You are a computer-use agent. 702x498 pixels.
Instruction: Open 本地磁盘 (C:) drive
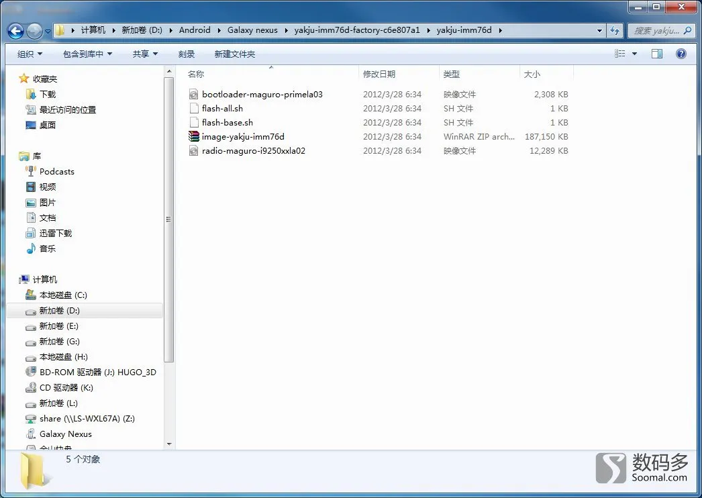click(x=63, y=295)
